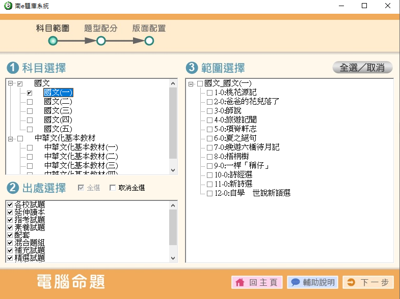Click the 科目範圍 step circle
This screenshot has width=400, height=299.
(52, 41)
